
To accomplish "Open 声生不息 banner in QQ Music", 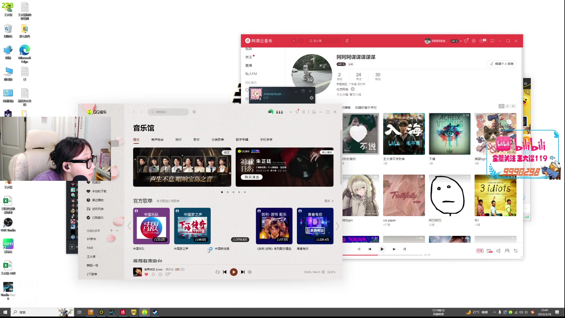I will click(182, 167).
